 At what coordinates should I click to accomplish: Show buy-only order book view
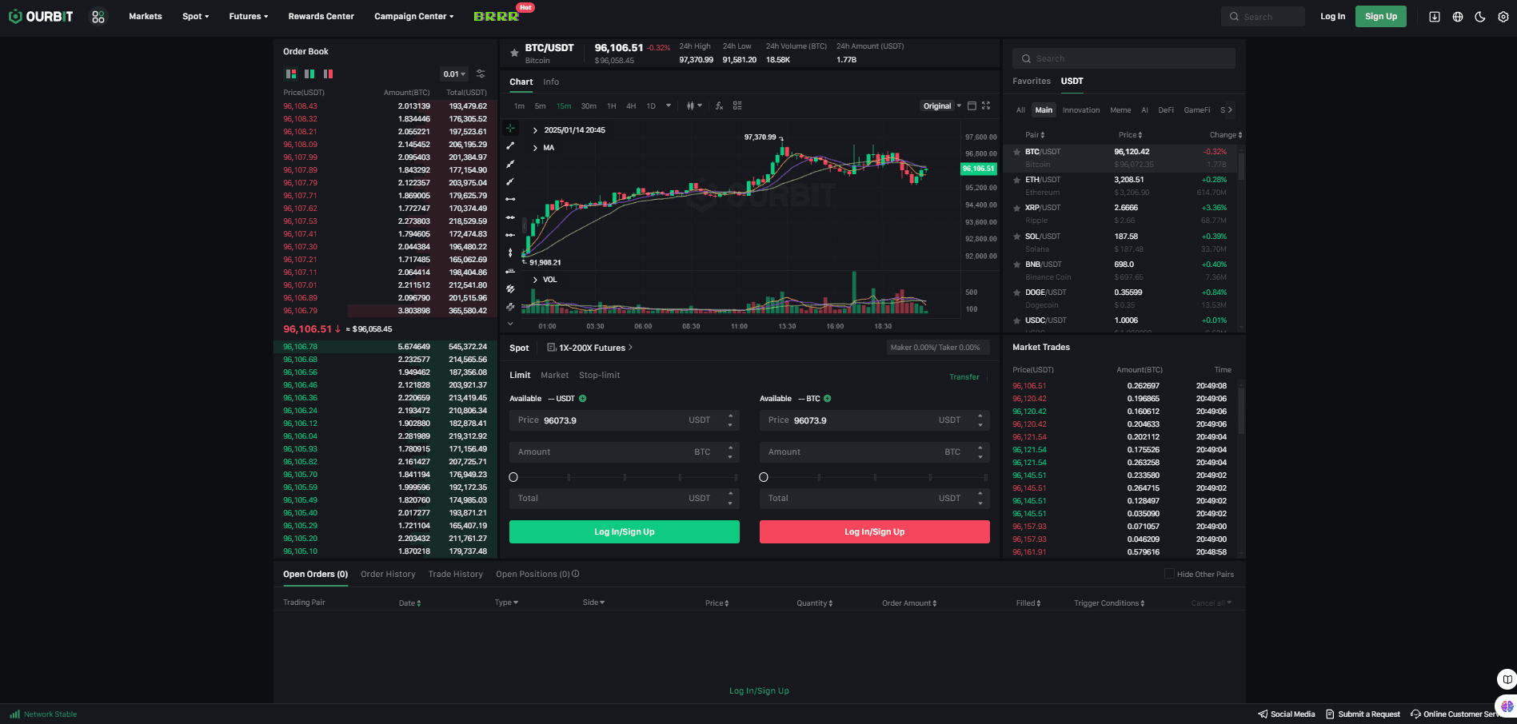(309, 74)
